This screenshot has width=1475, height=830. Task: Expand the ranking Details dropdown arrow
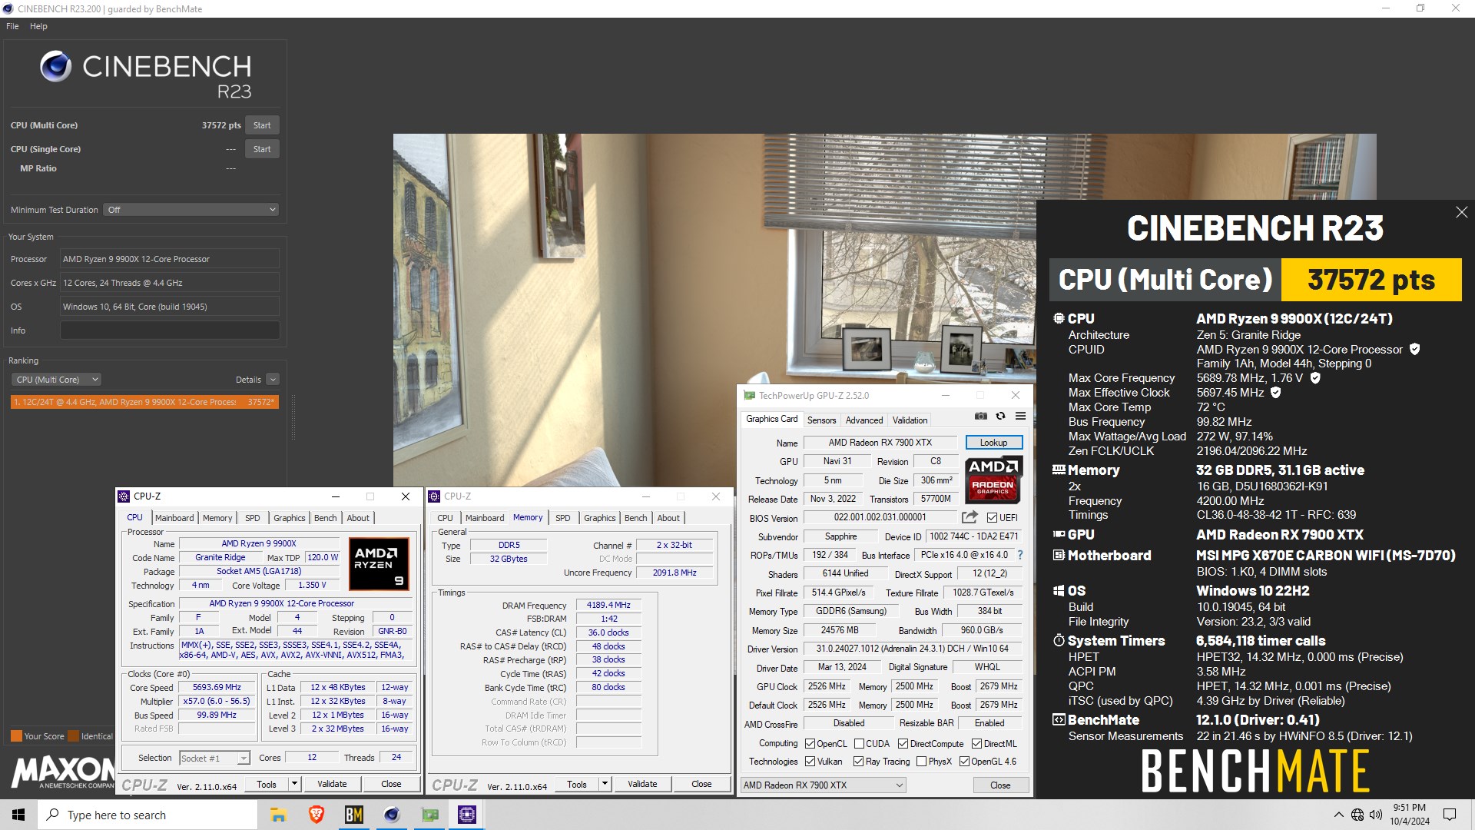[x=273, y=380]
